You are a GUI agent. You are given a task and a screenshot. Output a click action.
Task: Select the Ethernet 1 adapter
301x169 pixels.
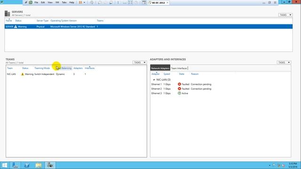coord(157,84)
